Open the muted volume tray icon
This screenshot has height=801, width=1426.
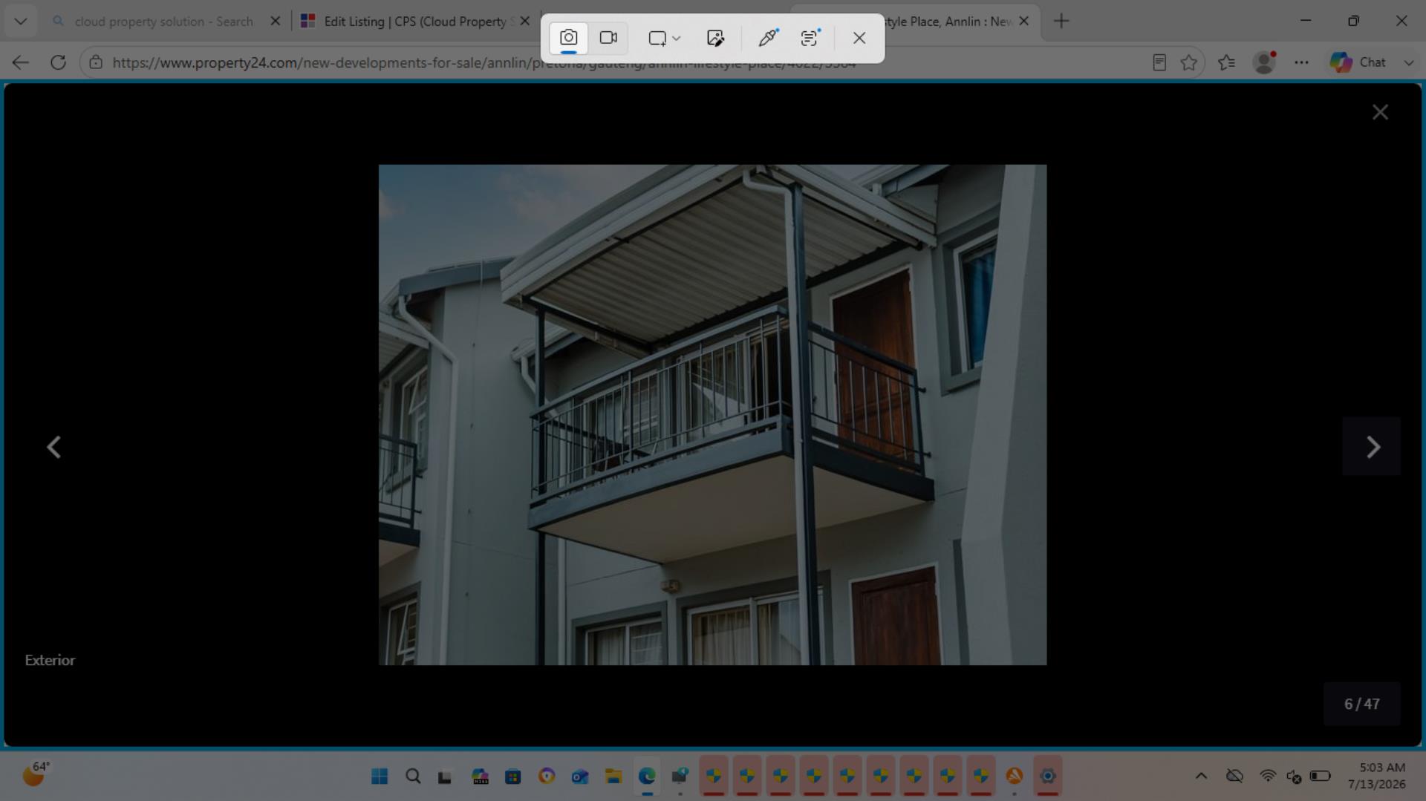1294,777
